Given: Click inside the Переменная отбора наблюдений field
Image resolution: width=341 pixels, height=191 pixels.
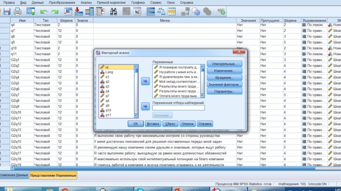Looking at the screenshot, I should click(179, 108).
